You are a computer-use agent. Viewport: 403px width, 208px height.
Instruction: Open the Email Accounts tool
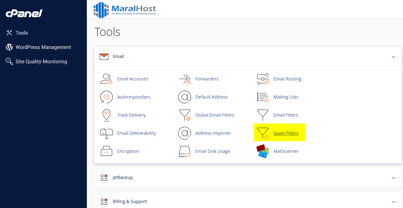(132, 79)
